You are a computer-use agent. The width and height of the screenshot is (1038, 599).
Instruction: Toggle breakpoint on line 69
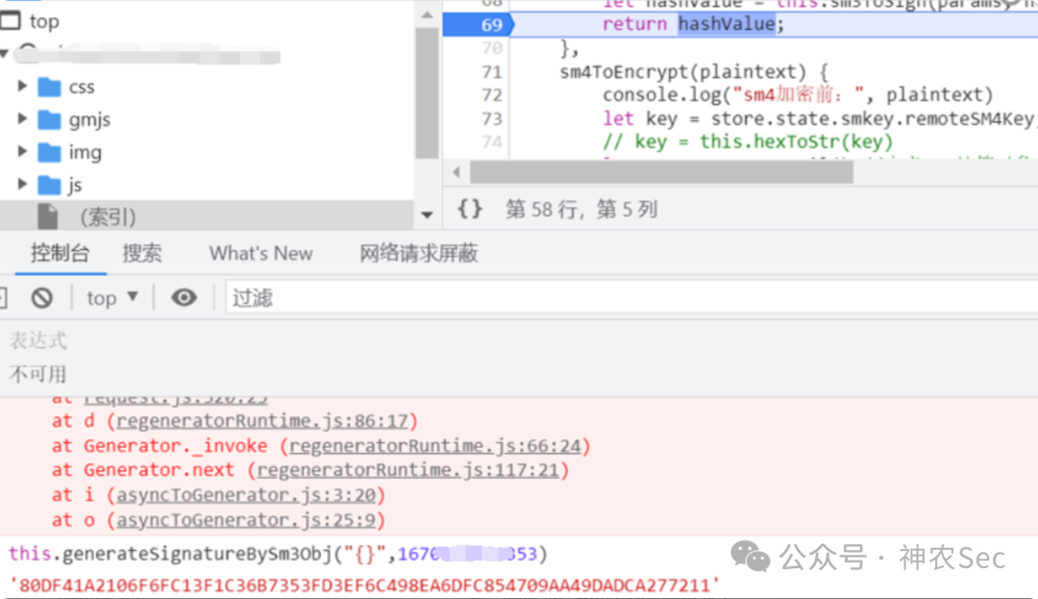click(491, 25)
